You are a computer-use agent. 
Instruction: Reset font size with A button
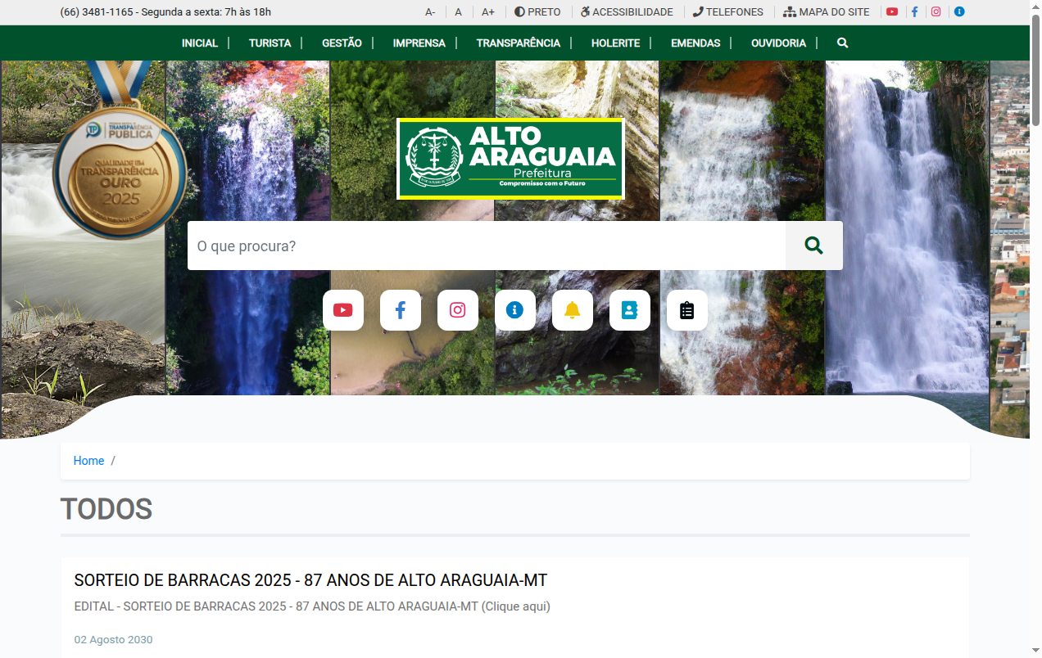click(459, 12)
